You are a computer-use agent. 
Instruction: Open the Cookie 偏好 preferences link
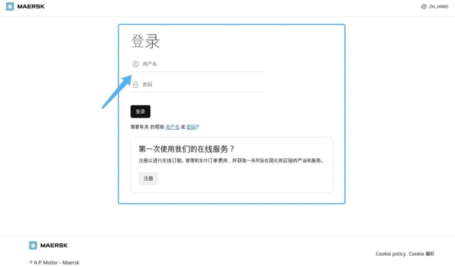pyautogui.click(x=422, y=254)
